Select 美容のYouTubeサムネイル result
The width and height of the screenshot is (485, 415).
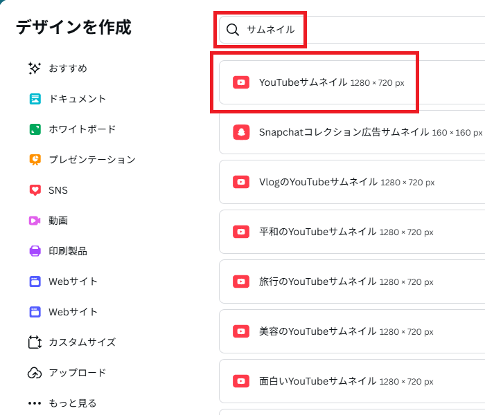click(x=352, y=331)
